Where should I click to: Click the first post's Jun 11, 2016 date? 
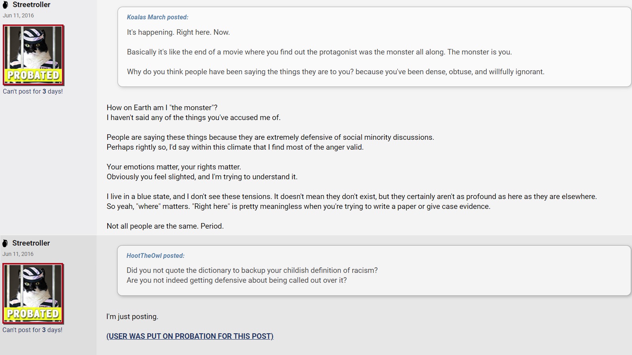18,15
